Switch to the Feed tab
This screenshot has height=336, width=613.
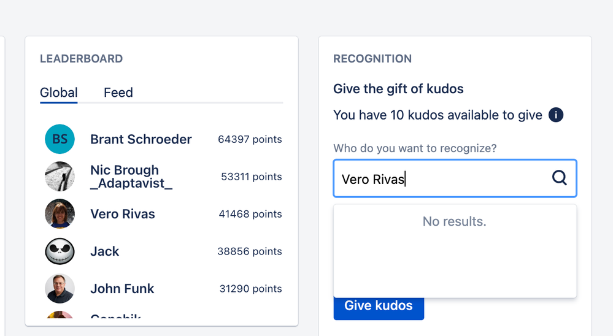tap(118, 93)
